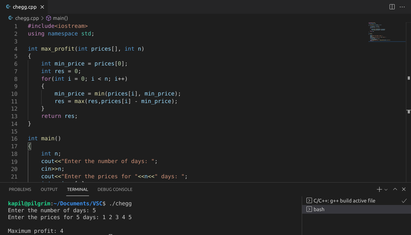Screen dimensions: 411x235
Task: Click the C++ file icon on chegg.cpp tab
Action: tap(8, 7)
